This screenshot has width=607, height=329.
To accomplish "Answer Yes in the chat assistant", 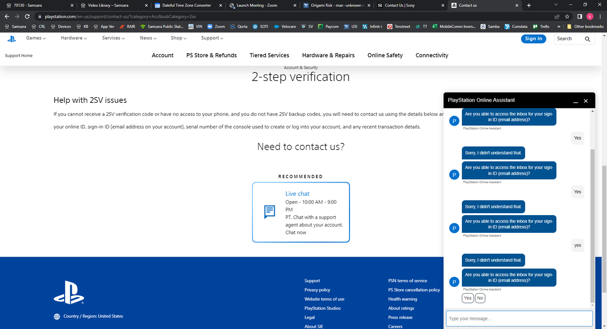I will click(x=468, y=298).
